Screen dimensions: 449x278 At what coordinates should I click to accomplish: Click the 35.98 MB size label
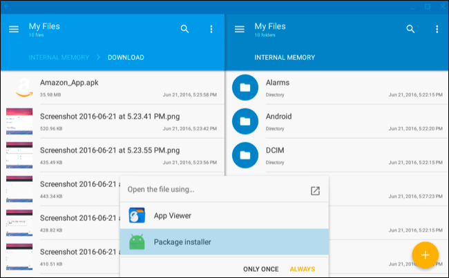coord(50,95)
